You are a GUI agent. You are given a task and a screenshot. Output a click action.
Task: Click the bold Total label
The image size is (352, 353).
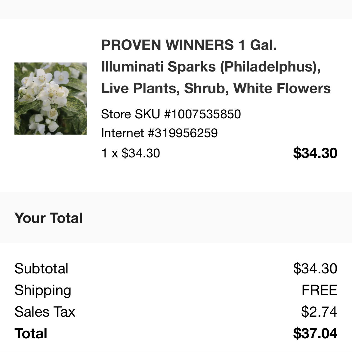(31, 333)
